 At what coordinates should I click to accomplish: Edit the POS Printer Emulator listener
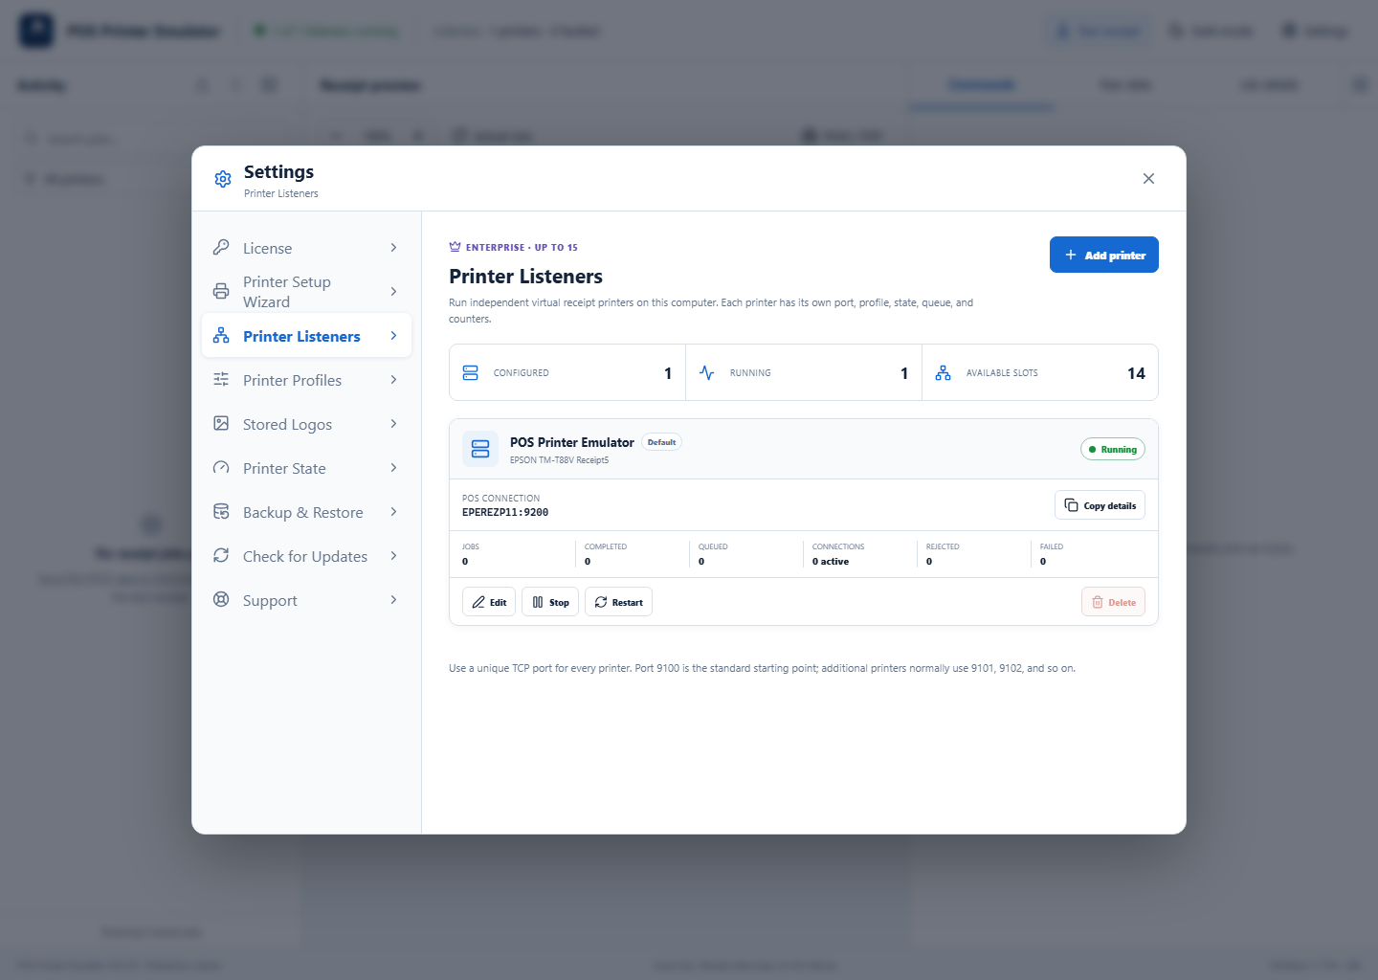[489, 602]
